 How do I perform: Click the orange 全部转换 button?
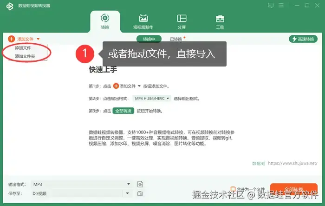click(x=294, y=189)
